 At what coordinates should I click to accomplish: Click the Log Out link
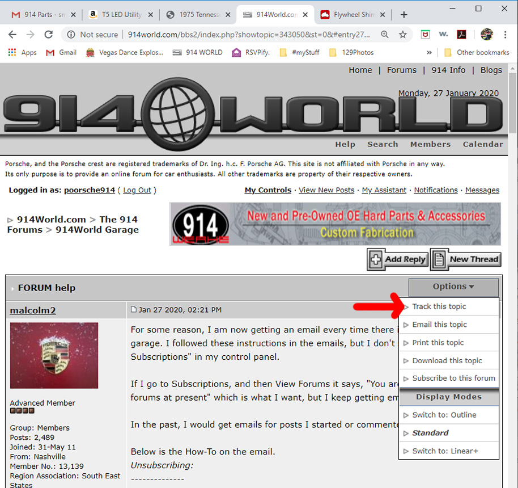click(137, 190)
